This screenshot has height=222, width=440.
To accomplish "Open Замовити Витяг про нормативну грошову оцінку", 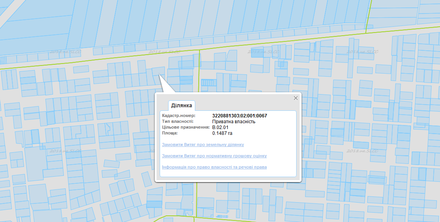I will 214,156.
